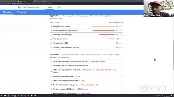The height and width of the screenshot is (97, 174).
Task: Click Henri Helvetica's video thumbnail
Action: click(x=159, y=8)
